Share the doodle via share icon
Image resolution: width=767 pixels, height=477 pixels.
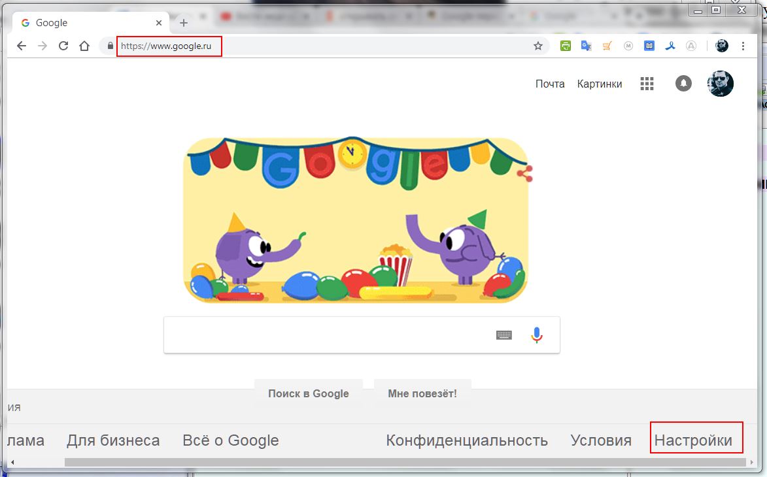[525, 174]
